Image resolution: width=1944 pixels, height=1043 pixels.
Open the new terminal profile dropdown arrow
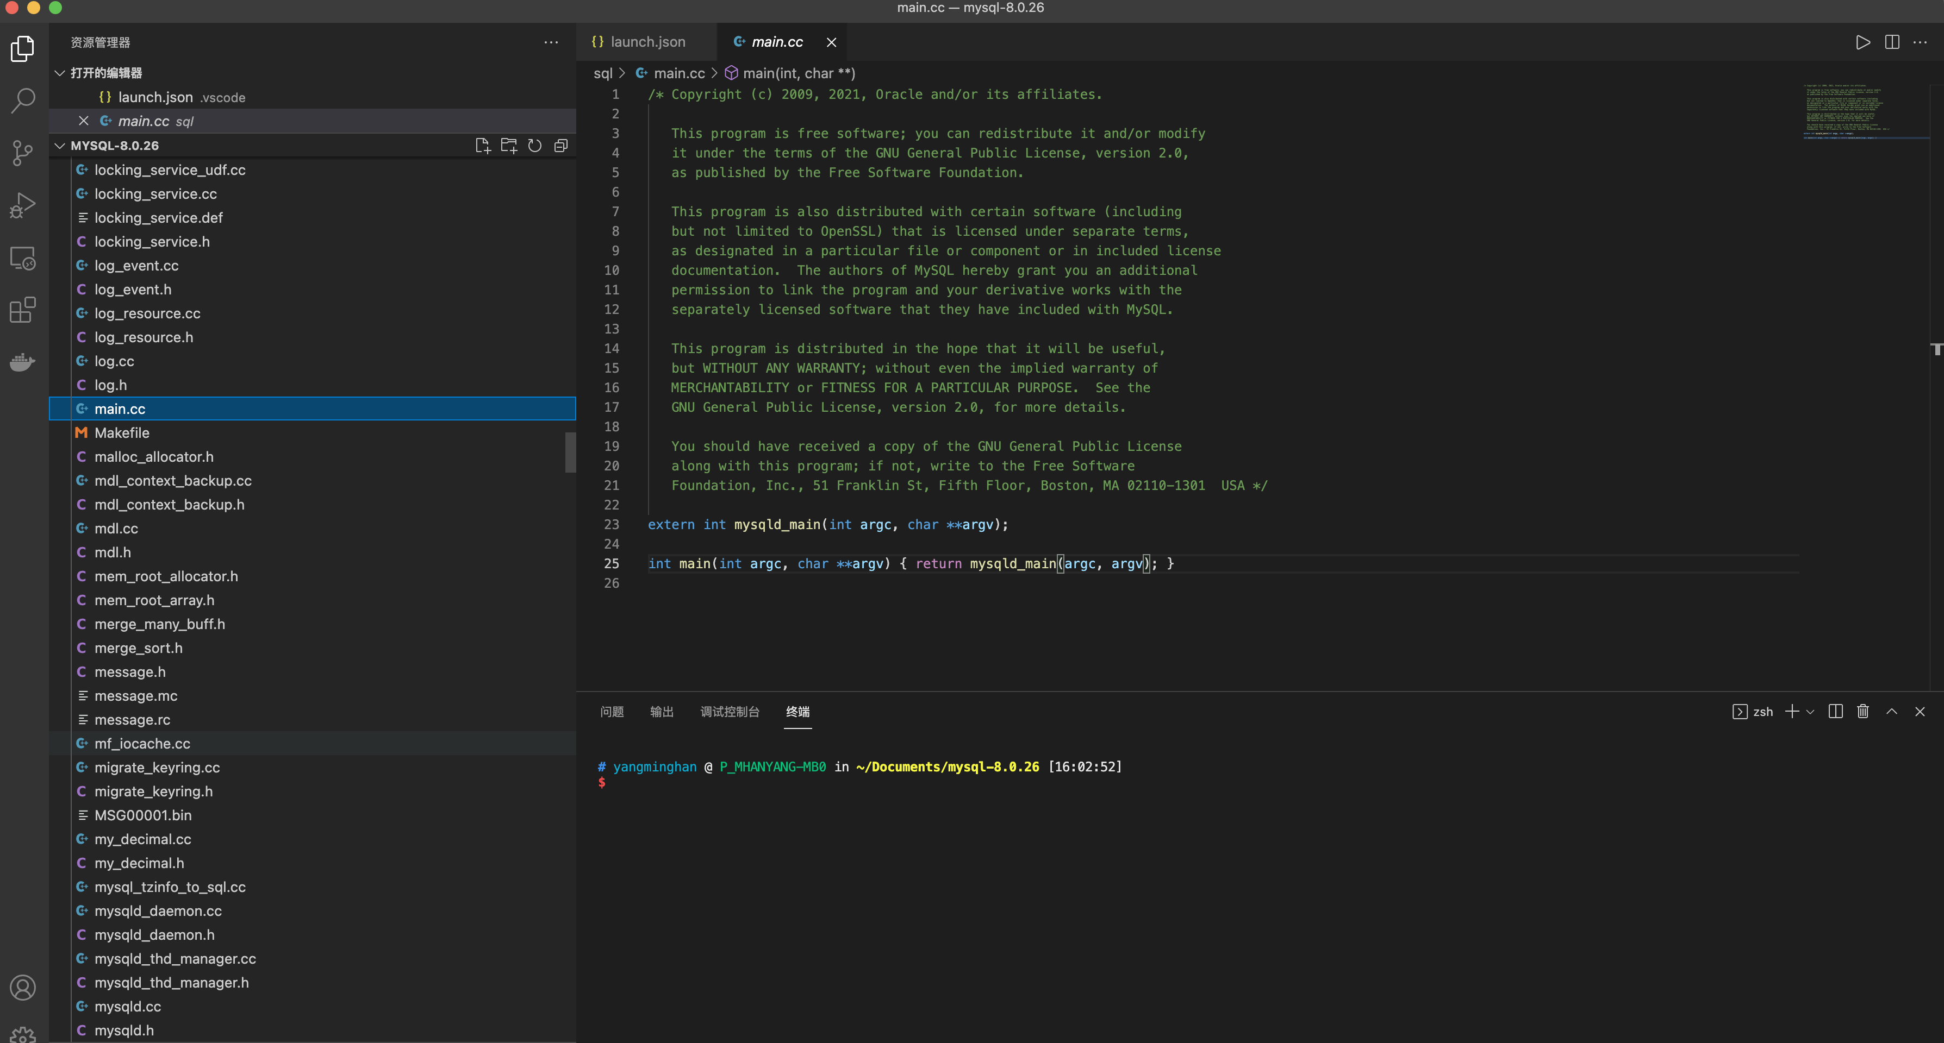(1810, 712)
